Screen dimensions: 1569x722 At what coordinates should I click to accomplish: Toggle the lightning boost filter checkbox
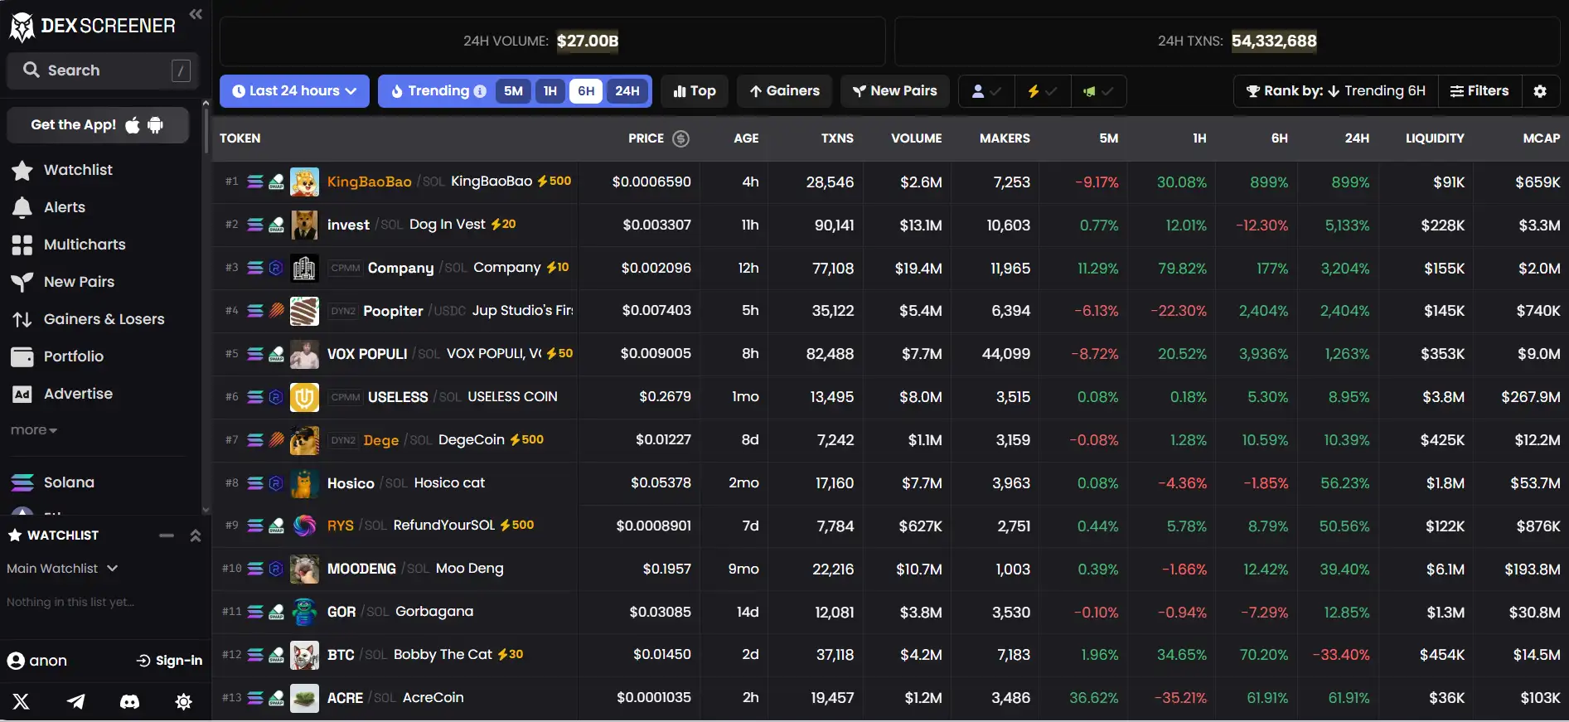coord(1042,91)
